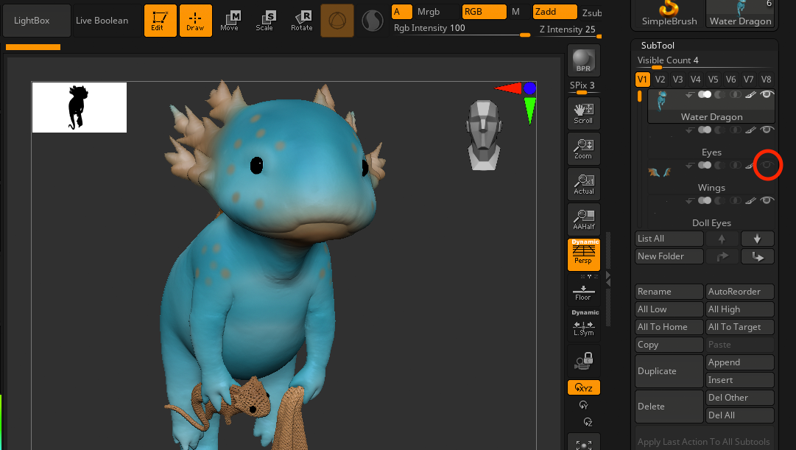The width and height of the screenshot is (796, 450).
Task: Select visibility set V4
Action: [x=695, y=80]
